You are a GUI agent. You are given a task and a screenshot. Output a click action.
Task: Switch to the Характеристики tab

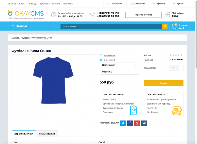tap(24, 134)
